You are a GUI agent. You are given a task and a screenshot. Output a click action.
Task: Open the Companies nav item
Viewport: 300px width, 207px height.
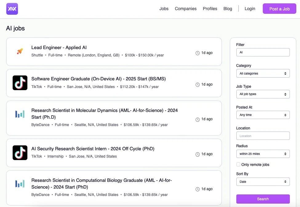pos(186,9)
